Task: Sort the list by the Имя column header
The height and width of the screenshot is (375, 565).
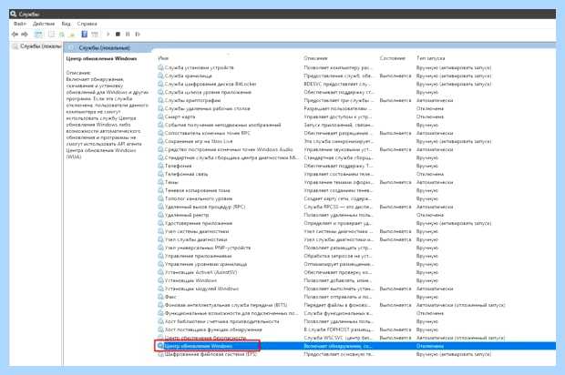Action: 163,58
